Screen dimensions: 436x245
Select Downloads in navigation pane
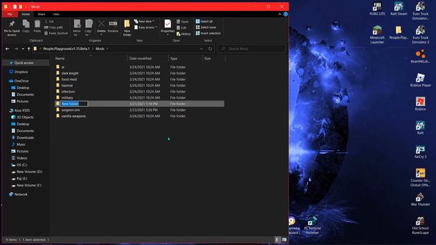[25, 137]
